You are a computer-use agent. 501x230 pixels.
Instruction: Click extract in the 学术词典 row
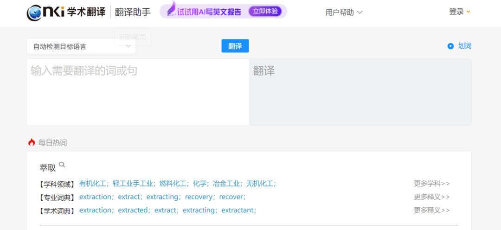coord(165,210)
